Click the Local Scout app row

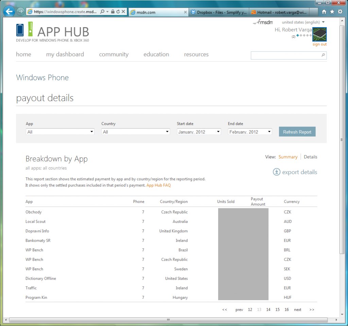(x=171, y=221)
